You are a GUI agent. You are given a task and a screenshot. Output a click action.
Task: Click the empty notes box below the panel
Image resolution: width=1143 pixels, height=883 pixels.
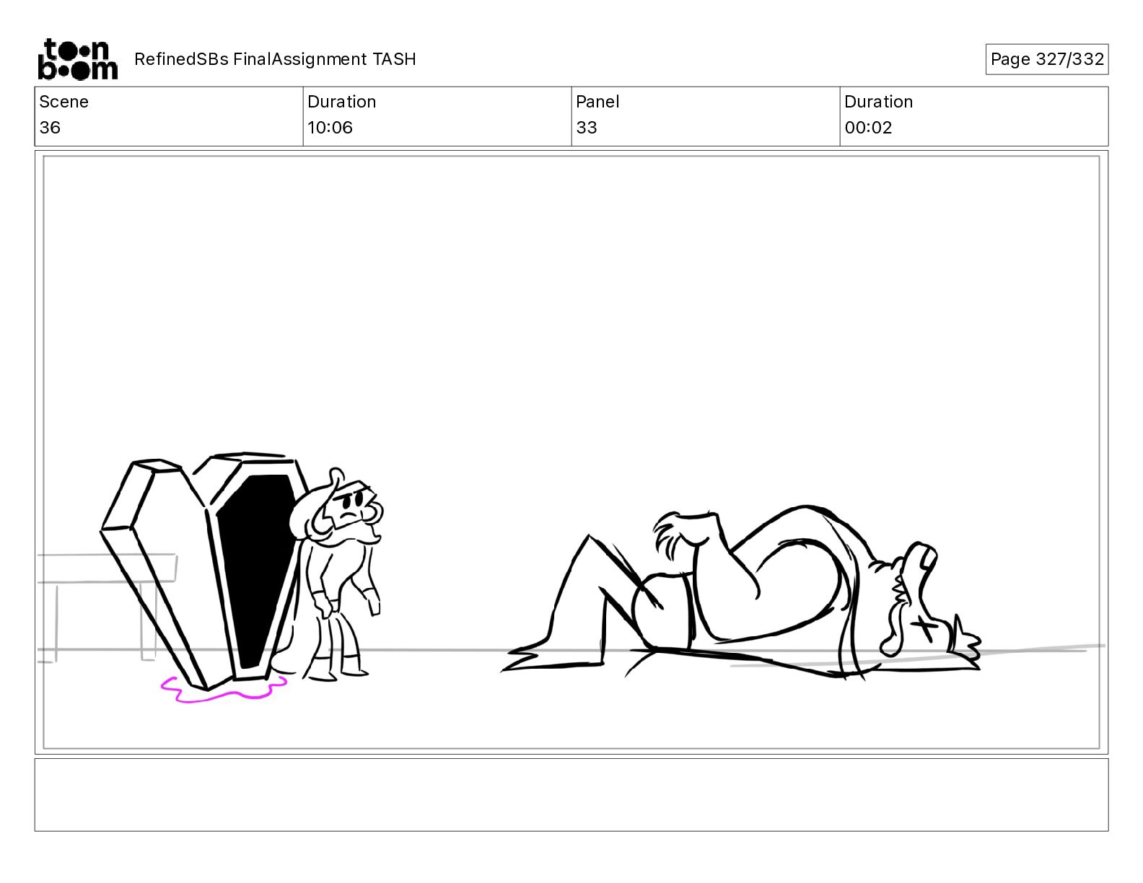(571, 794)
